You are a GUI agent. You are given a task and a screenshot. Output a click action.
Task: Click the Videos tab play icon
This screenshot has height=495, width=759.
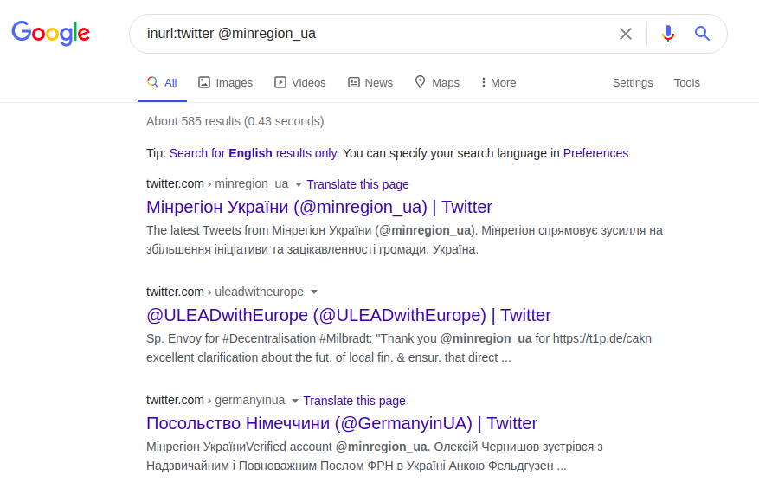coord(280,82)
